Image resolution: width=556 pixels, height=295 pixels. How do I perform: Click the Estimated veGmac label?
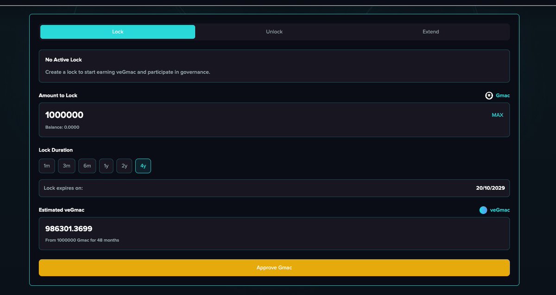click(62, 210)
